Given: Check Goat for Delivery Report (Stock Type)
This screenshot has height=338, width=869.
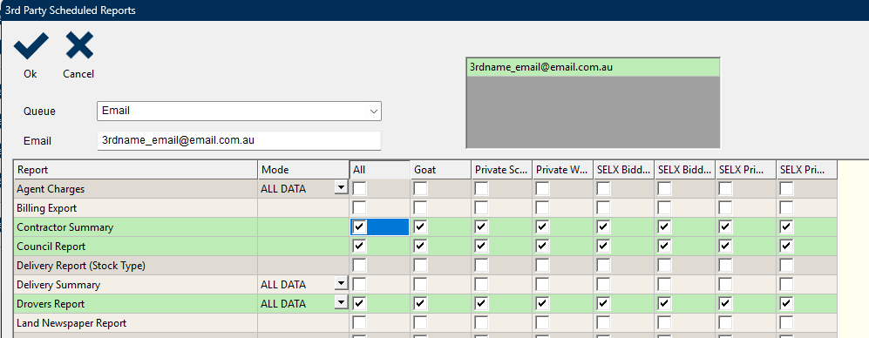Looking at the screenshot, I should [421, 266].
